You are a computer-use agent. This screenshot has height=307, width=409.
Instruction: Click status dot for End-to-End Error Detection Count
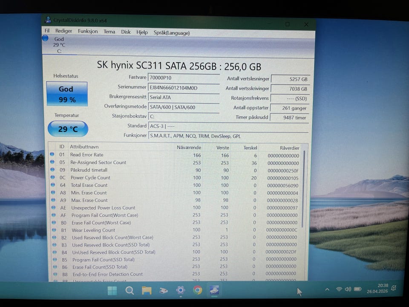(x=55, y=274)
